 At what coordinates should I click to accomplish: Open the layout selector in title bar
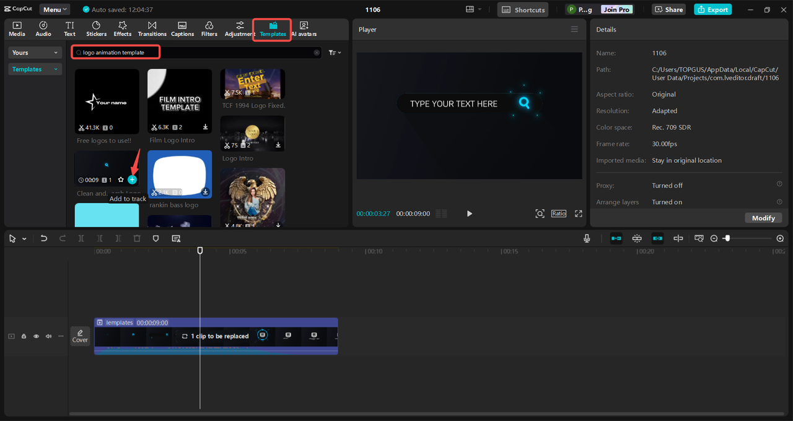coord(474,9)
